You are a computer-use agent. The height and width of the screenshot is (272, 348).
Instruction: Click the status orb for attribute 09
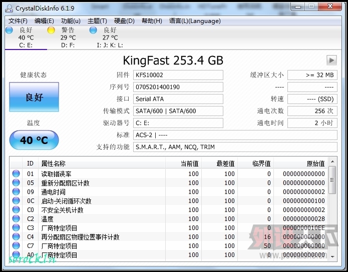coord(16,192)
